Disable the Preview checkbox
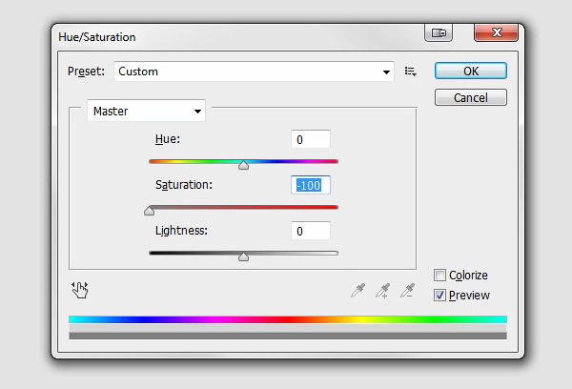Viewport: 572px width, 389px height. (x=439, y=296)
